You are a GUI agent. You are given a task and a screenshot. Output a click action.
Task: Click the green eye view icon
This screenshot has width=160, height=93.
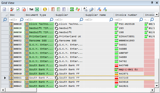(72, 10)
